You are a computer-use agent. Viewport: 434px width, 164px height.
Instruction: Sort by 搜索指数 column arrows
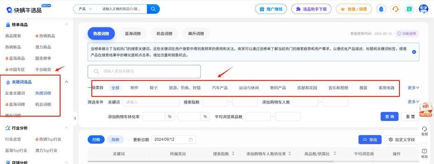(x=233, y=153)
